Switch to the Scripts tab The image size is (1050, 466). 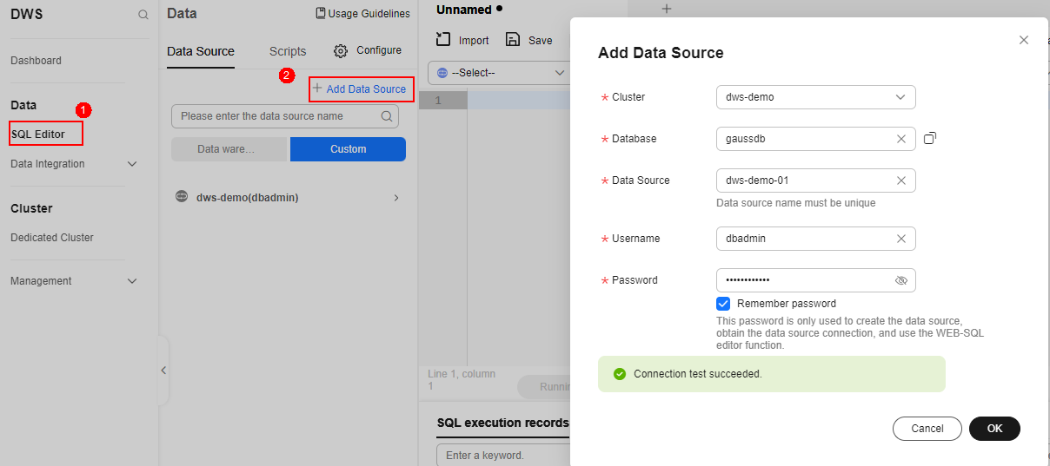pos(287,51)
